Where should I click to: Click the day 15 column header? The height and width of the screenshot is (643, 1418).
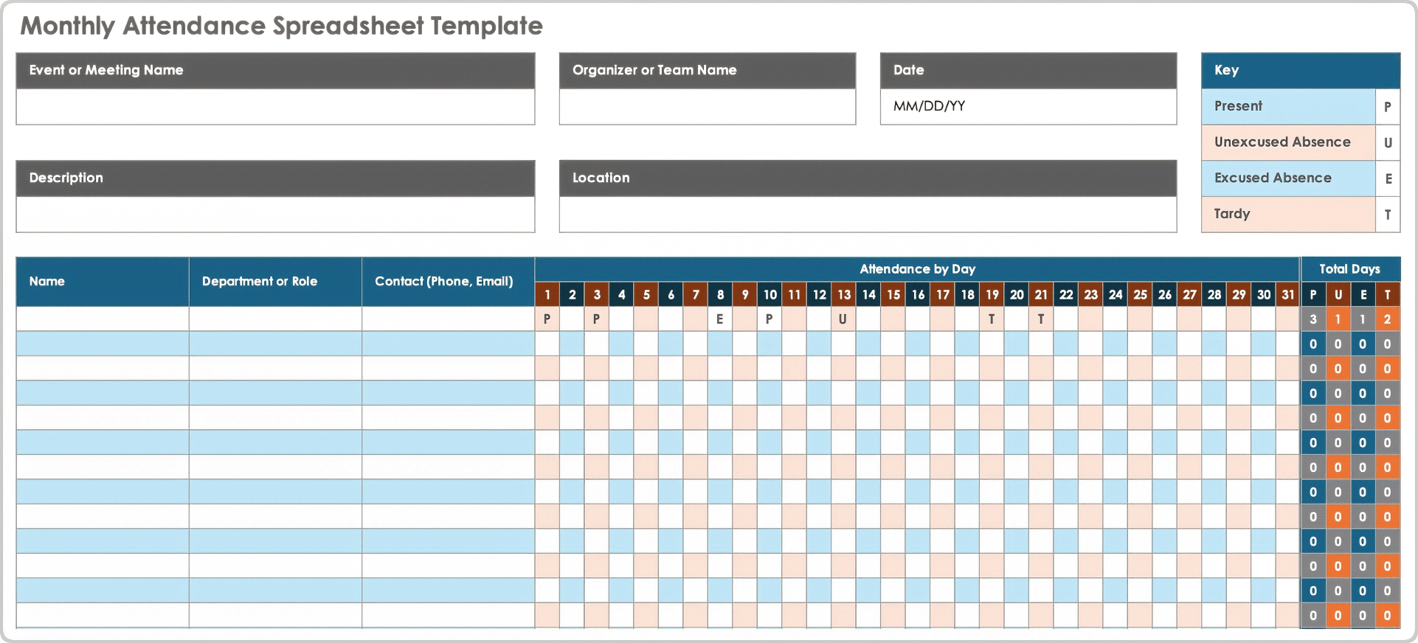(893, 295)
